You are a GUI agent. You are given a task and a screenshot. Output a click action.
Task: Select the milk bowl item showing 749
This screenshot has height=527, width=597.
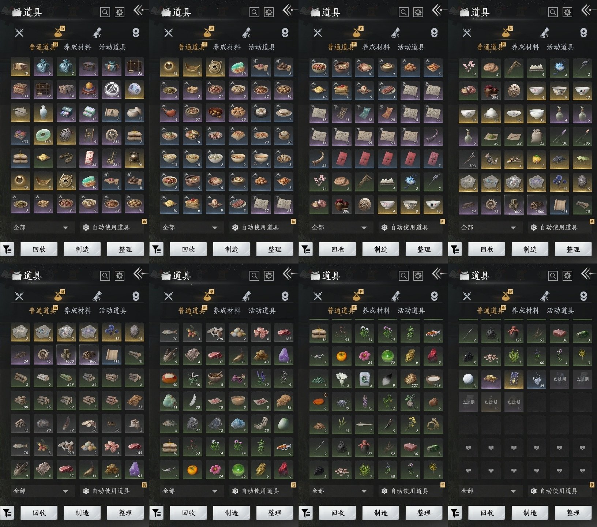coord(433,379)
